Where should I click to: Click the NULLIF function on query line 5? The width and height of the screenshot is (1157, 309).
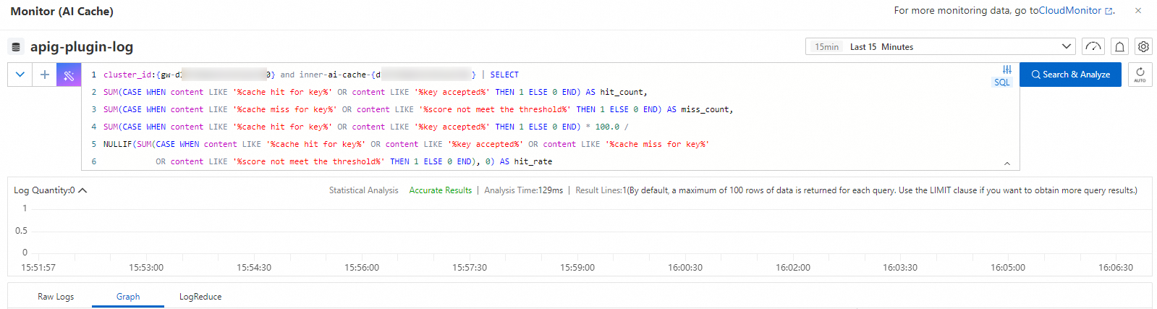[118, 144]
